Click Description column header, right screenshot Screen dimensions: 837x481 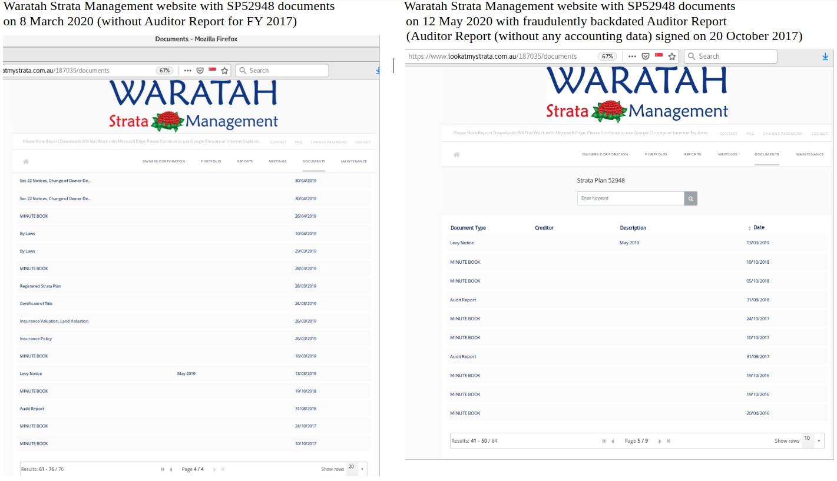coord(633,228)
